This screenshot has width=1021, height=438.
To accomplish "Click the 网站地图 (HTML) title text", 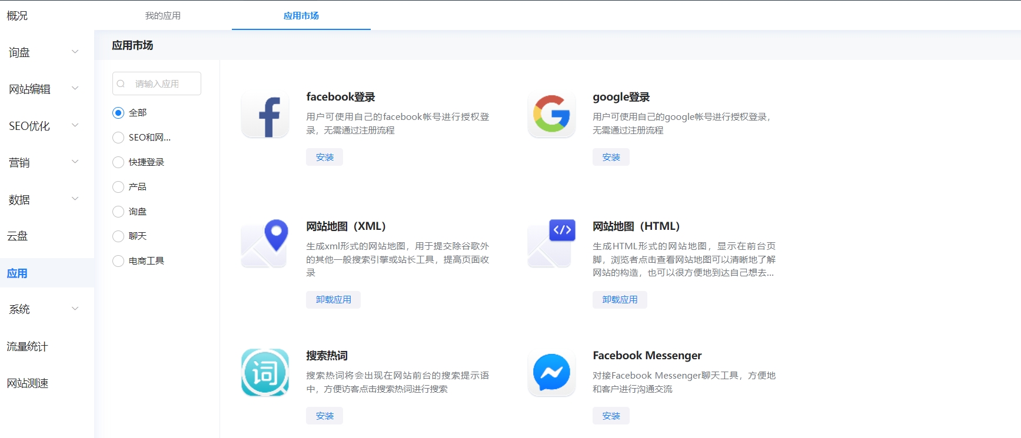I will (x=636, y=226).
